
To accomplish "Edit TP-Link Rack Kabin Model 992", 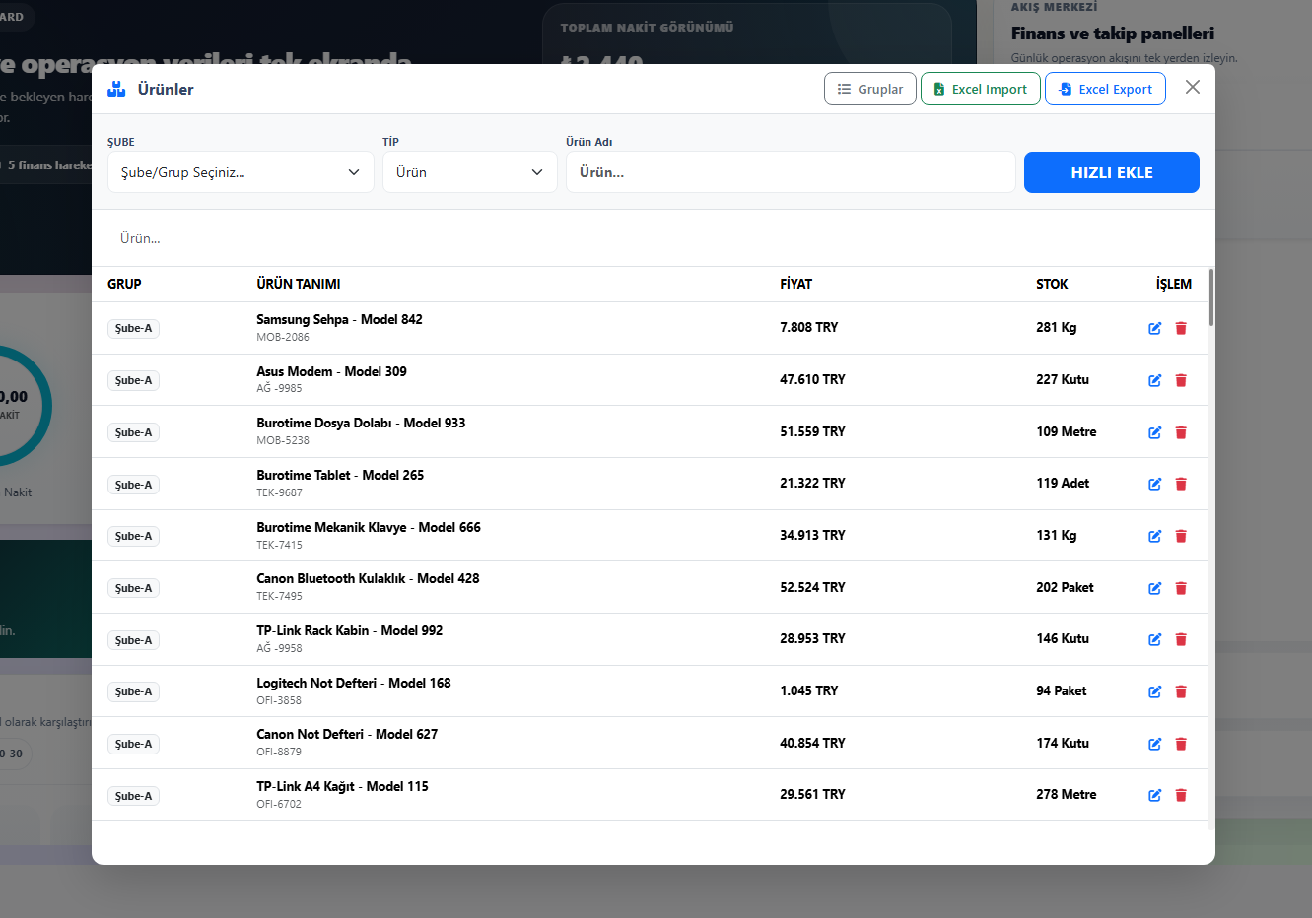I will click(1155, 639).
